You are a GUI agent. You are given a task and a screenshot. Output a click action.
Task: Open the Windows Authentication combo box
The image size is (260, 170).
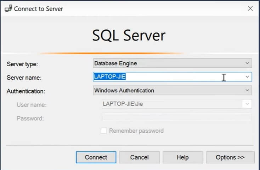tap(169, 91)
